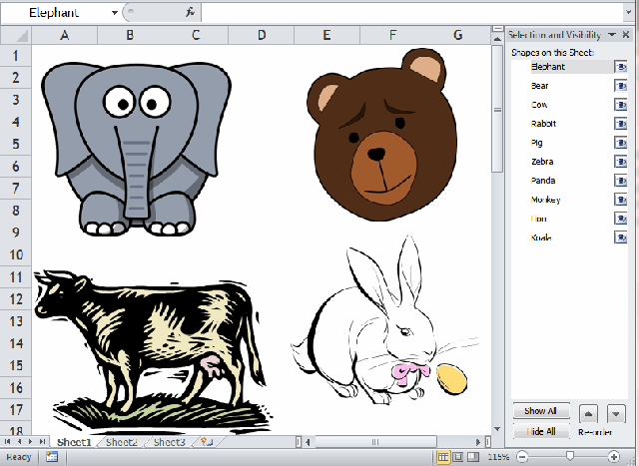Open the Sheet3 worksheet tab
639x466 pixels.
pos(169,441)
